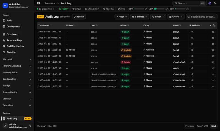View details of 18:33:56 login entry

213,87
